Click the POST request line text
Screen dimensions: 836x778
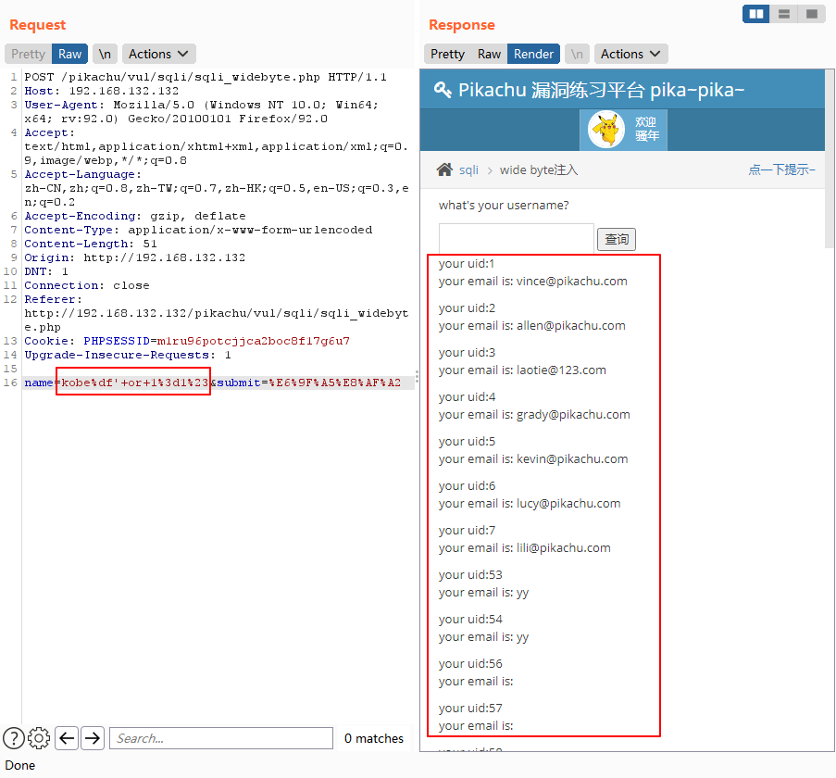(206, 77)
